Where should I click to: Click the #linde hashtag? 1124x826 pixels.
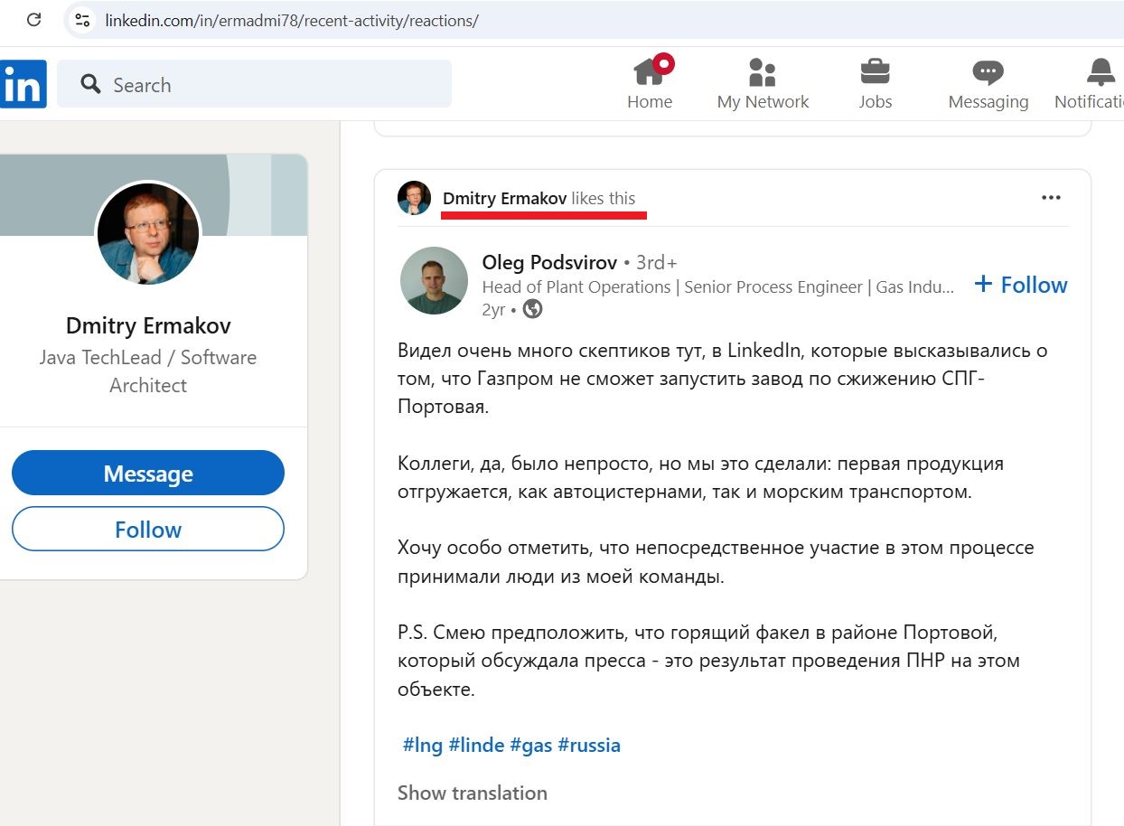[476, 746]
